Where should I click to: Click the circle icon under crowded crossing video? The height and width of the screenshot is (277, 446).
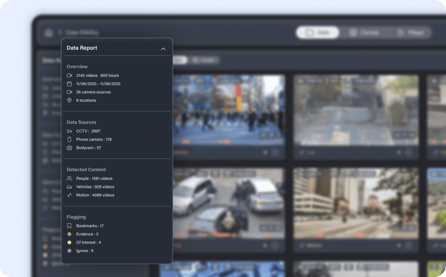pos(275,153)
